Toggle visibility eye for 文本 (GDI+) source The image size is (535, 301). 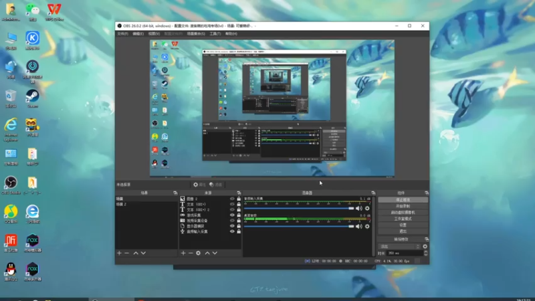point(232,204)
